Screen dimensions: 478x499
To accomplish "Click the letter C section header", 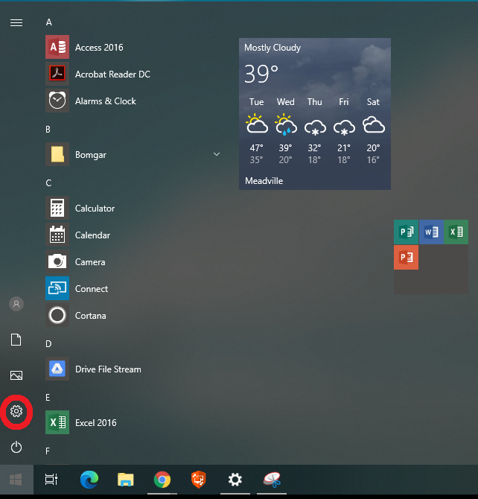I will (x=48, y=183).
